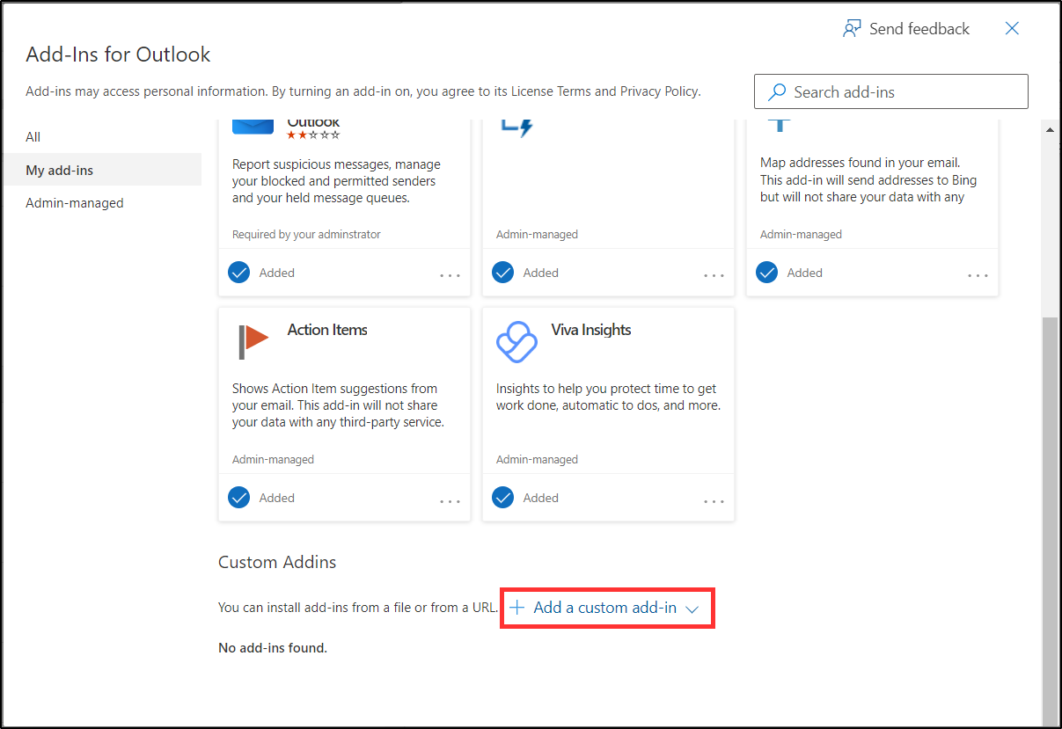Click the Send feedback icon
This screenshot has height=729, width=1062.
click(x=852, y=28)
